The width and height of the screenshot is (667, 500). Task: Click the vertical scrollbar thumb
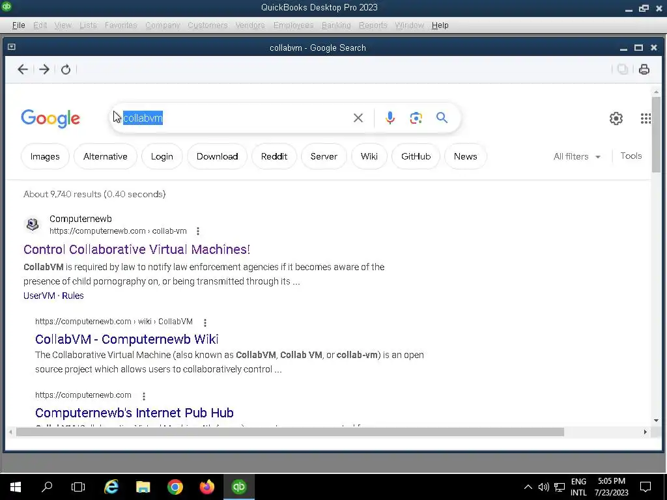coord(655,134)
